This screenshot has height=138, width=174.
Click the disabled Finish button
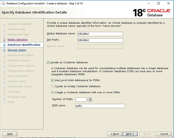(x=147, y=134)
